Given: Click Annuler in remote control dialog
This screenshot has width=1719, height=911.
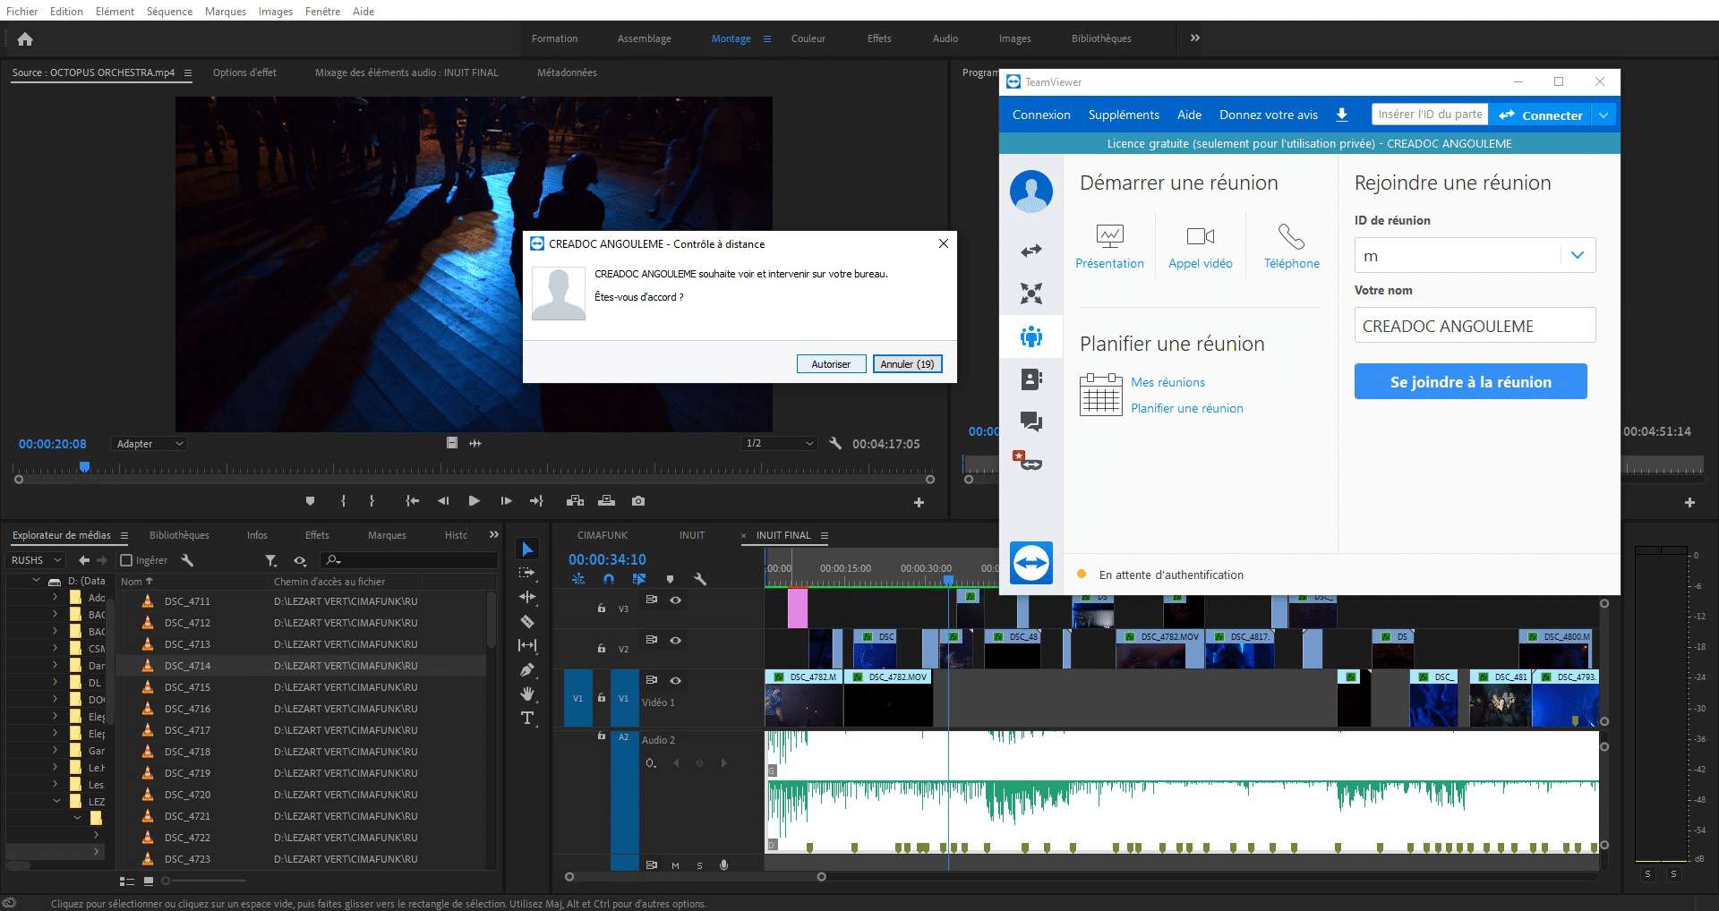Looking at the screenshot, I should coord(907,364).
